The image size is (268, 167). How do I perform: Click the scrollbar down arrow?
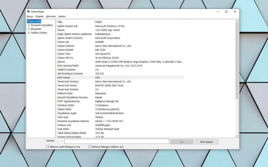coord(237,136)
